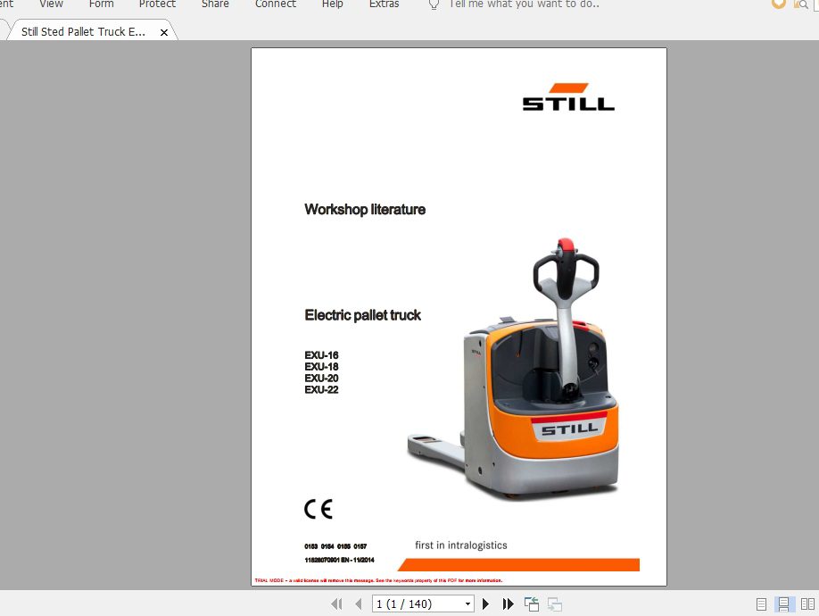The width and height of the screenshot is (819, 616).
Task: Switch to facing pages view
Action: pyautogui.click(x=807, y=604)
